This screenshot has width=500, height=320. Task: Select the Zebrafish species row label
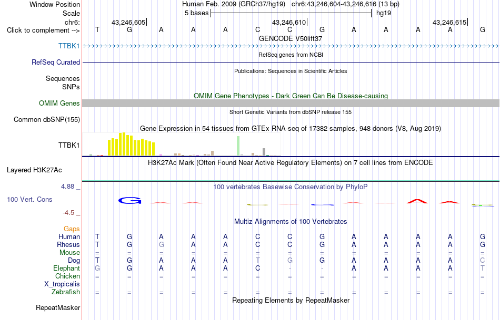66,292
